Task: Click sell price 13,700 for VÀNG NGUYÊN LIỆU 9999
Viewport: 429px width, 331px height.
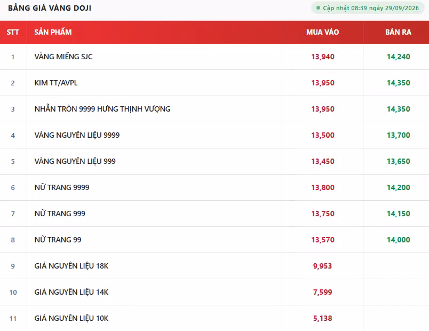Action: 399,135
